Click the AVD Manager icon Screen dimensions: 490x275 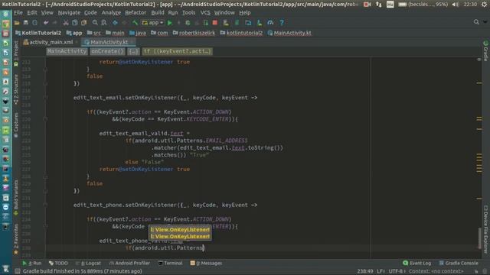coord(226,23)
